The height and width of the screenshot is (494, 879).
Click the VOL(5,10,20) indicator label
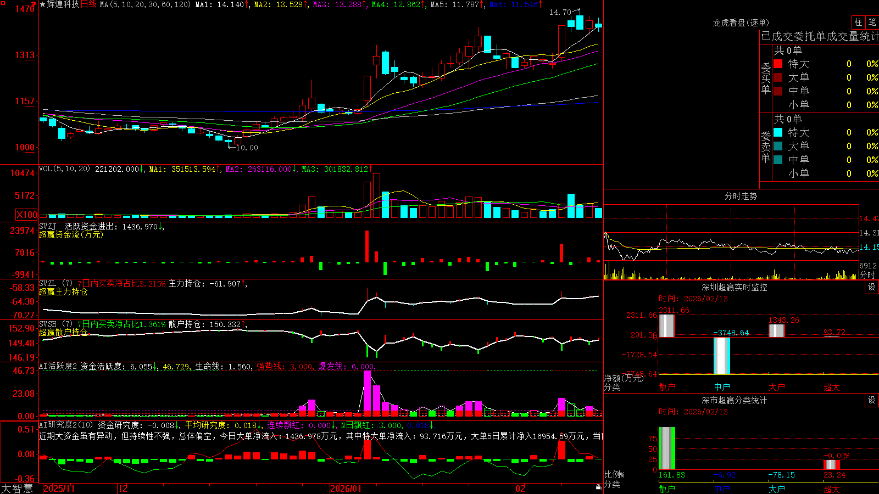[x=64, y=169]
